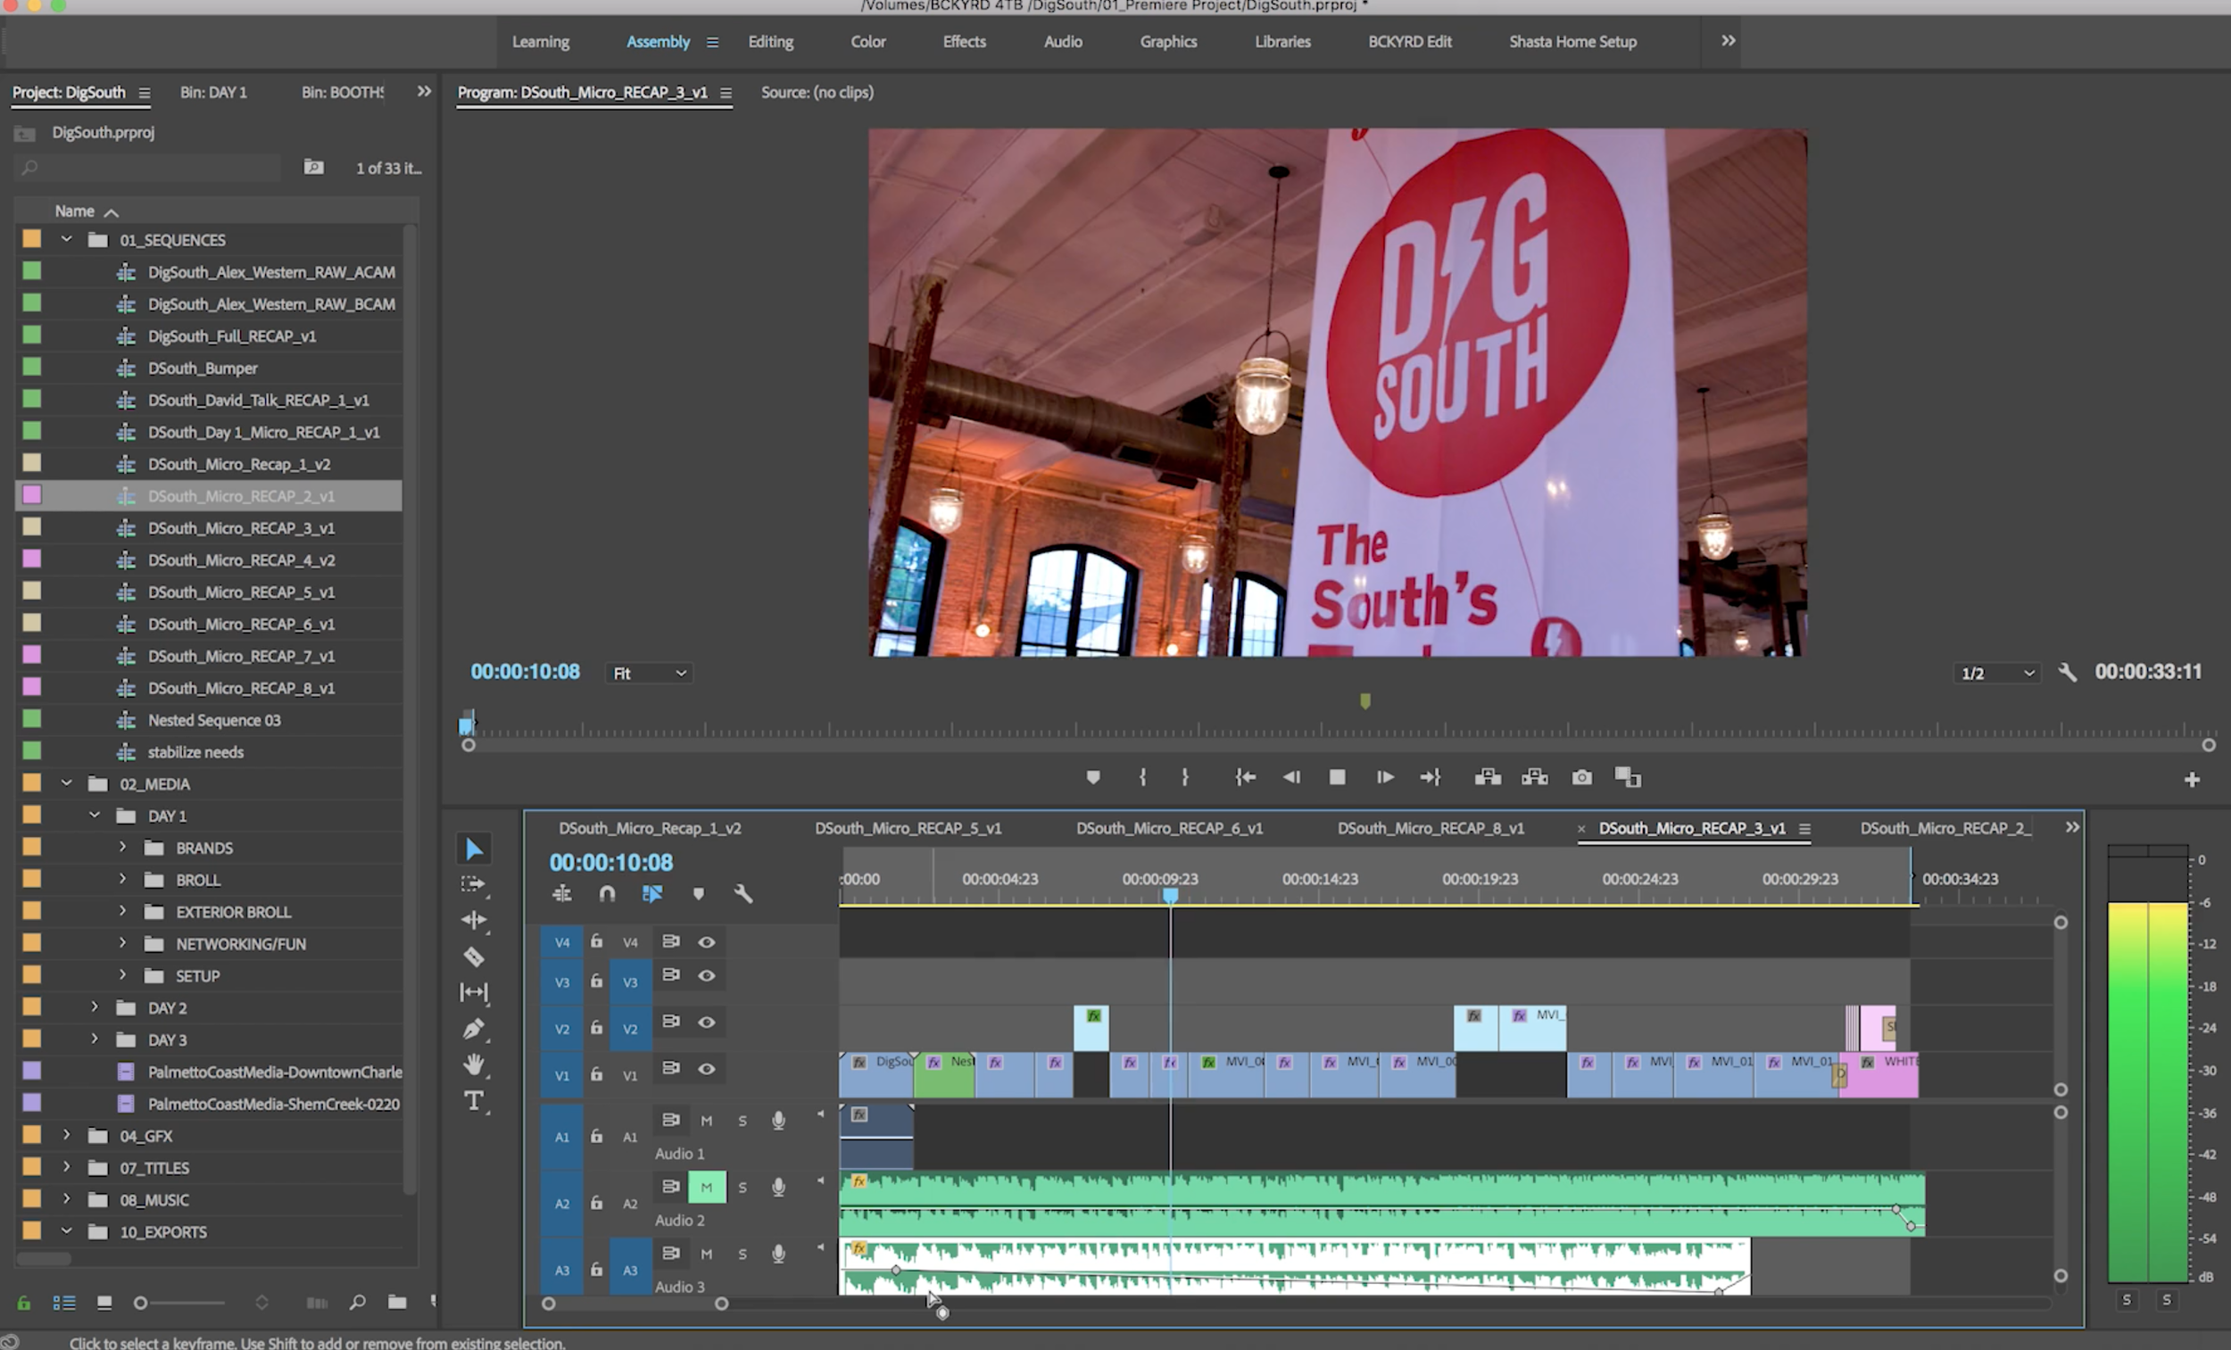Select the Selection tool arrow

pyautogui.click(x=474, y=849)
